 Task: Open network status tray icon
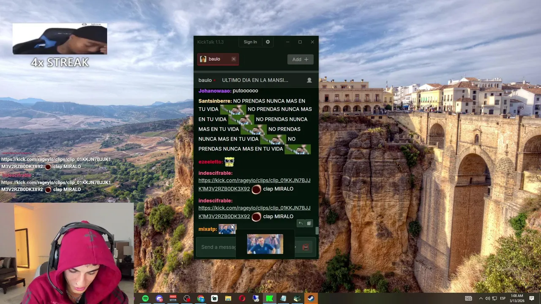coord(495,299)
